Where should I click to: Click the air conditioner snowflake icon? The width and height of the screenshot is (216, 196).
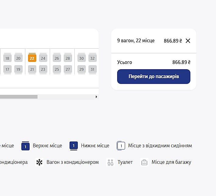tap(39, 162)
